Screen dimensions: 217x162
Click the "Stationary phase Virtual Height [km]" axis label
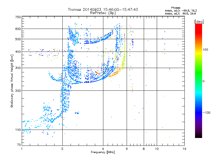(12, 81)
